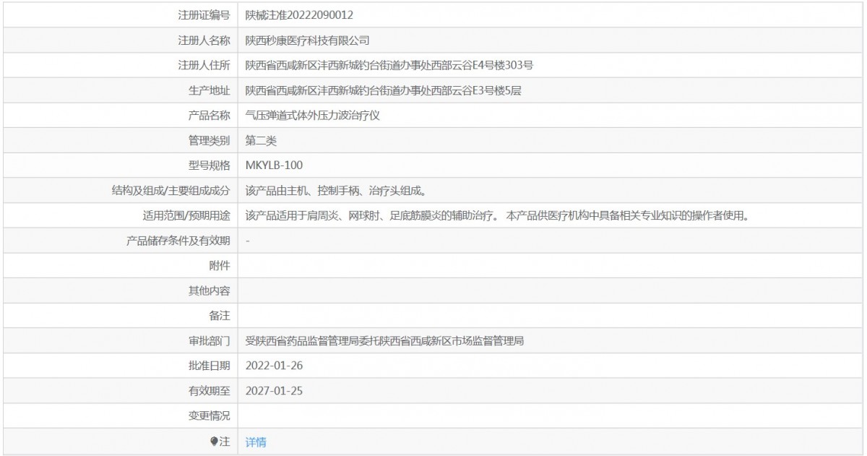867x456 pixels.
Task: Click the 审批部门 label
Action: coord(209,341)
